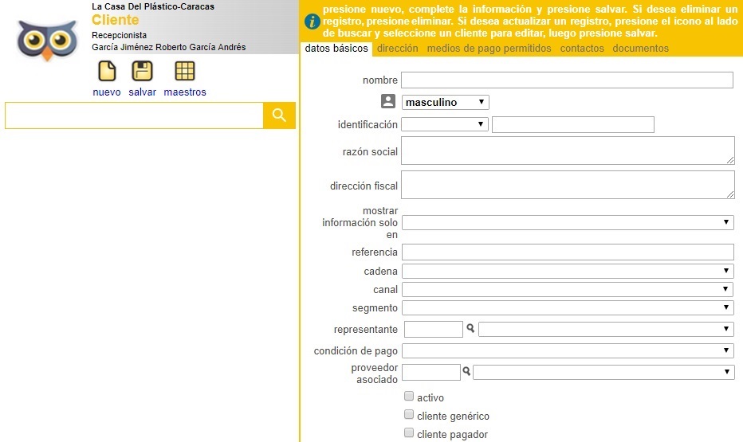Open the representante name dropdown
This screenshot has height=442, width=743.
click(x=606, y=329)
